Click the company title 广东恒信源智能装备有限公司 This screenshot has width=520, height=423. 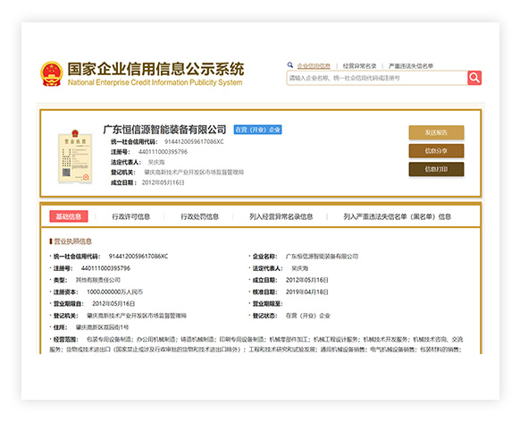[164, 130]
